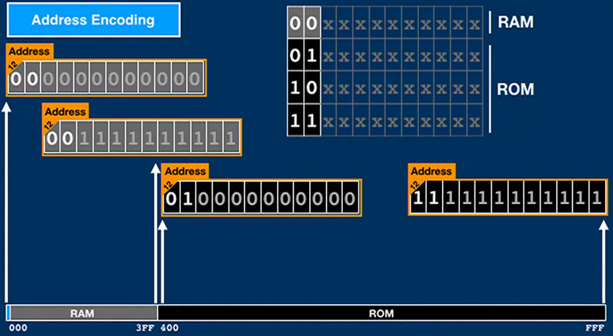The height and width of the screenshot is (336, 613).
Task: Click the Address Encoding title button
Action: click(93, 19)
